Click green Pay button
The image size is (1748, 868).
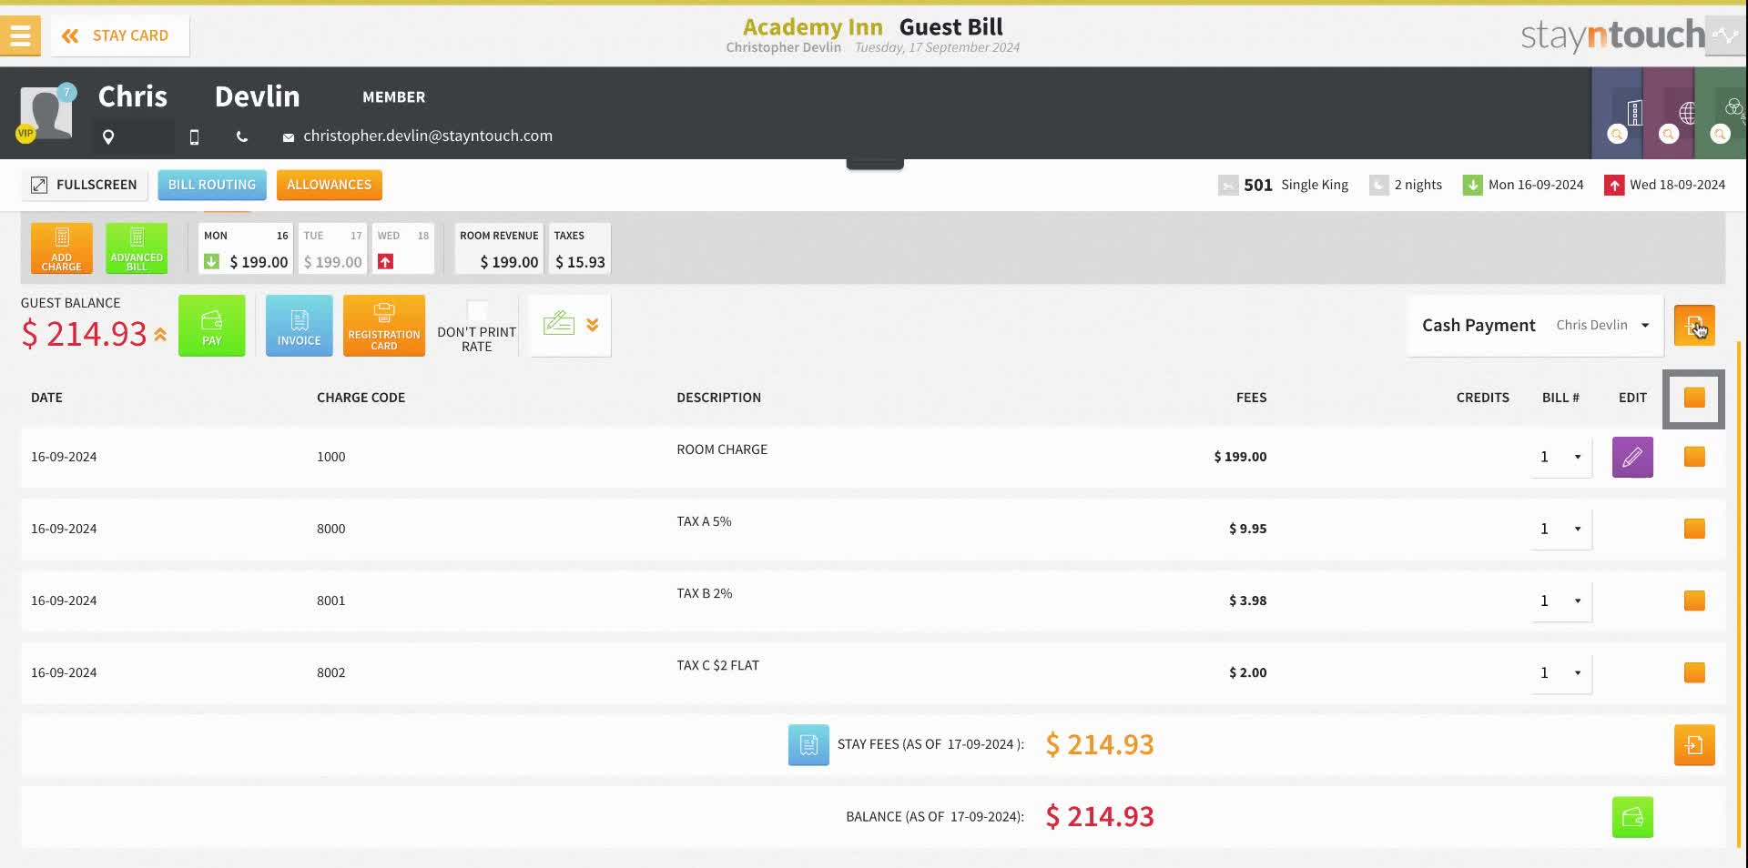pos(212,326)
